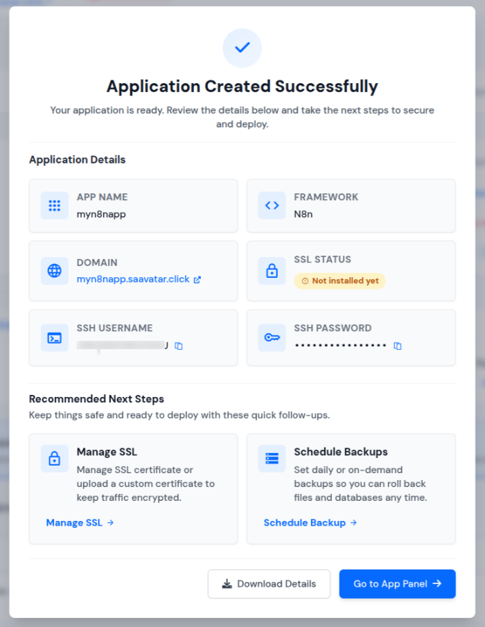Copy the SSH password using the copy icon
Image resolution: width=485 pixels, height=627 pixels.
pos(397,346)
